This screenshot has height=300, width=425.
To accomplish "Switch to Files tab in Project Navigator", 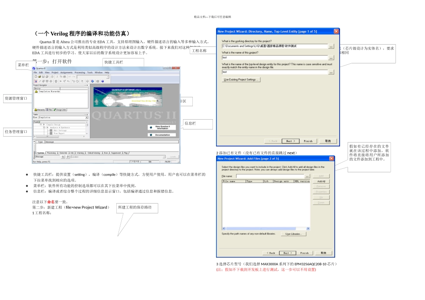I will [x=49, y=110].
